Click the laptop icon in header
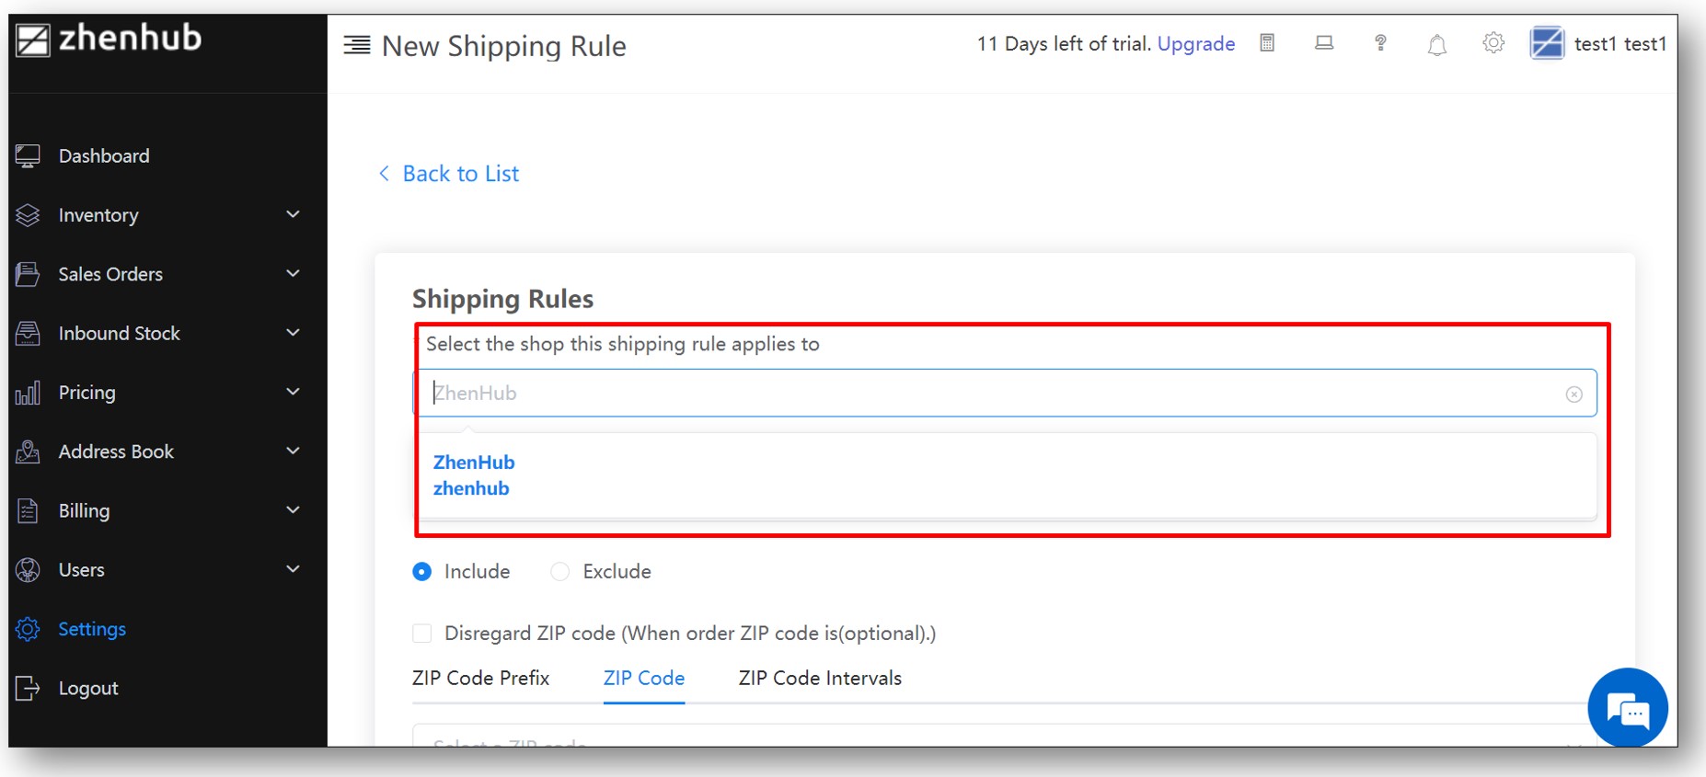 [x=1324, y=43]
